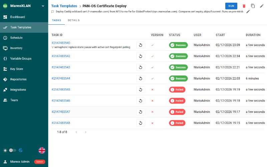Click the commit message under task #2147483540

92,47
